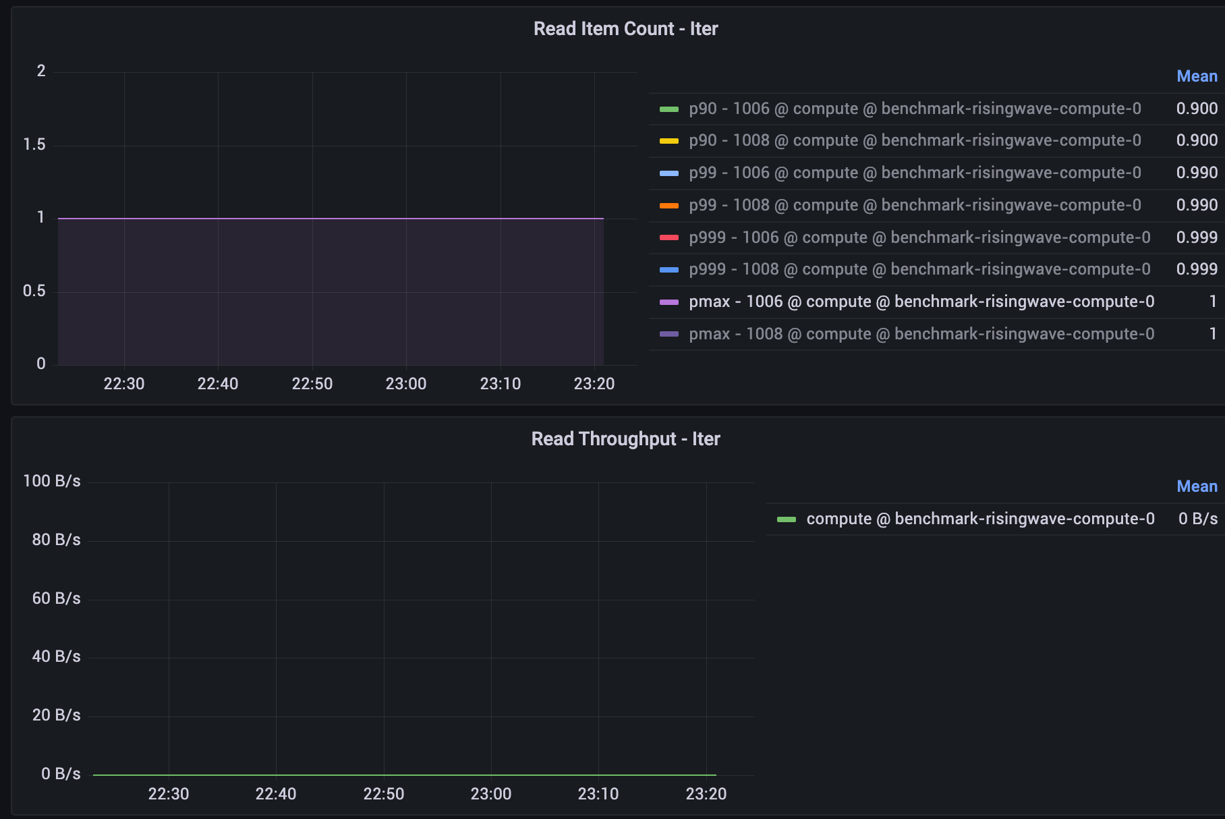Click the yellow p90 - 1008 legend icon
Image resolution: width=1225 pixels, height=819 pixels.
click(668, 140)
